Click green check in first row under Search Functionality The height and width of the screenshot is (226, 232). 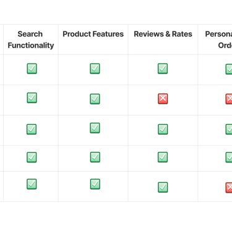tap(32, 69)
